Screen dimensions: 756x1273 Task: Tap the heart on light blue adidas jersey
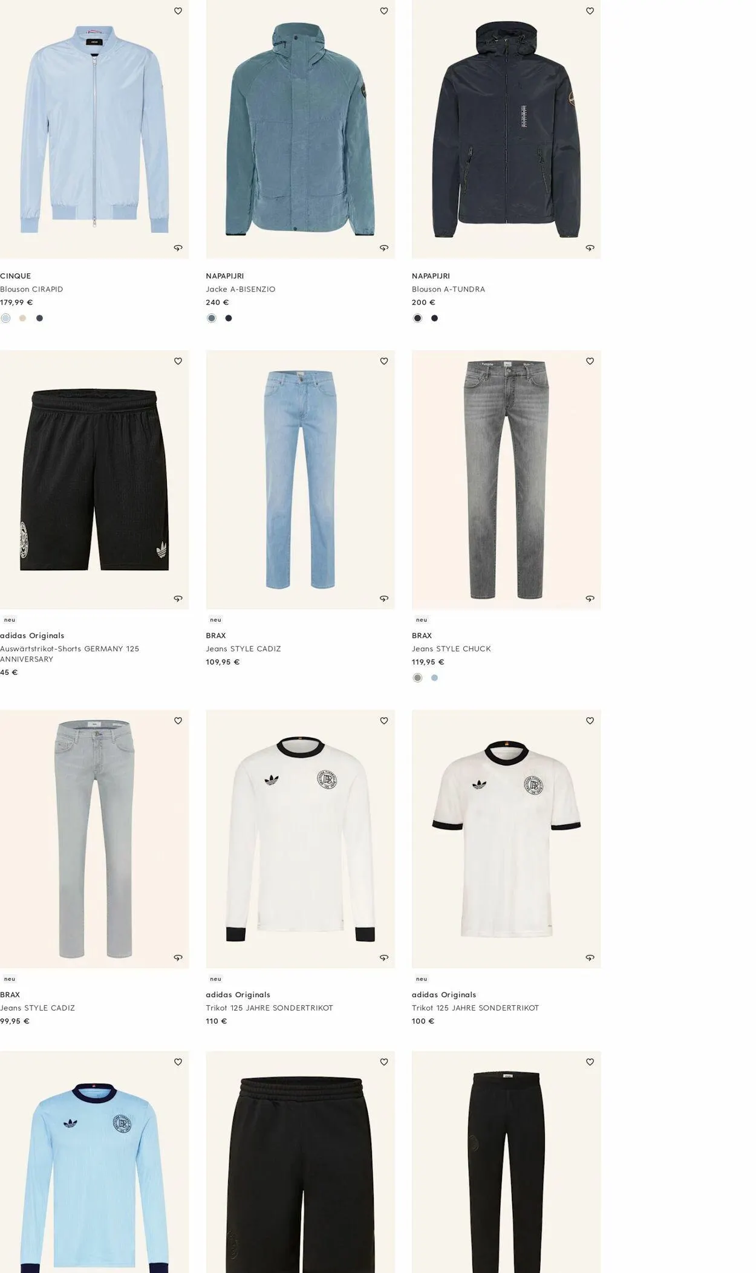pyautogui.click(x=178, y=1062)
